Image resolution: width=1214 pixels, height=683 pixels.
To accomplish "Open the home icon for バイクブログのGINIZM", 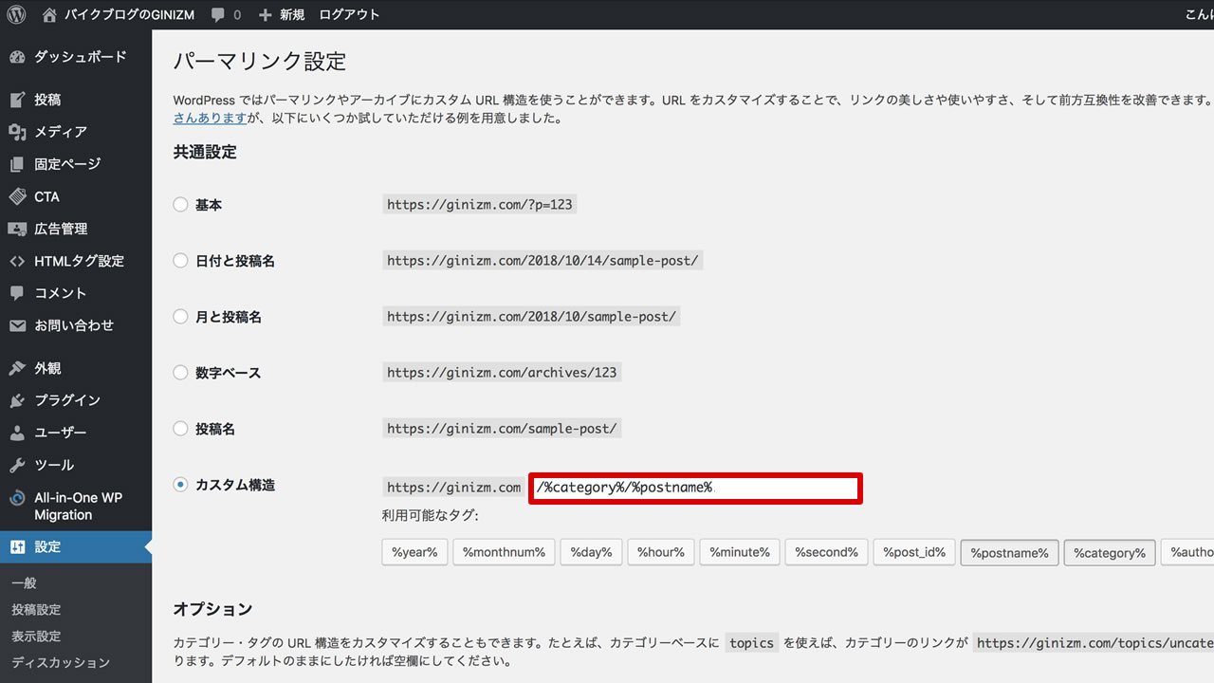I will click(49, 14).
